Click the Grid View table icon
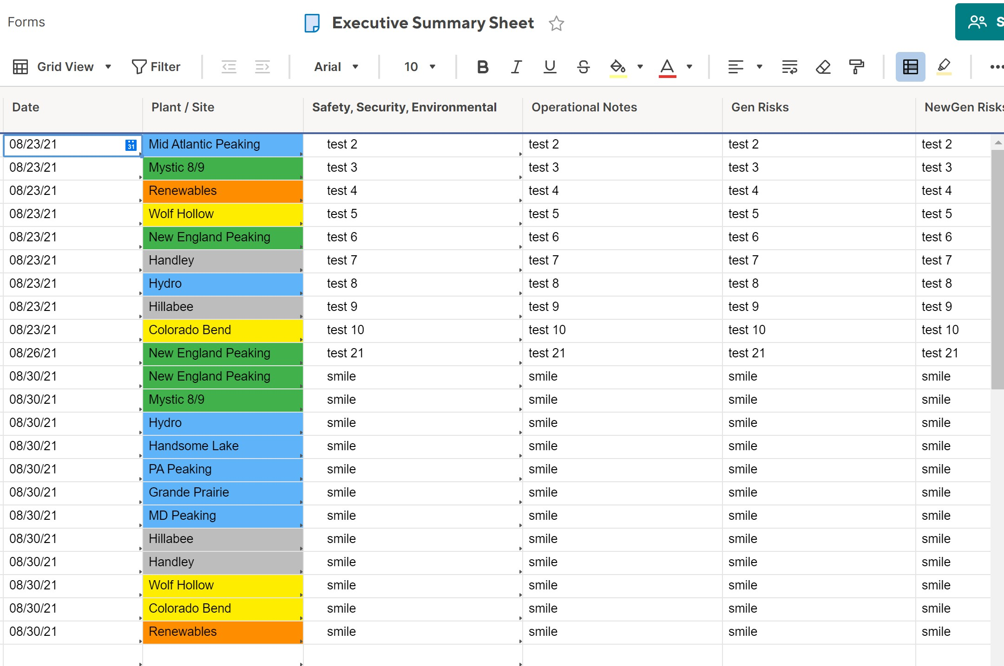The height and width of the screenshot is (666, 1004). (20, 67)
